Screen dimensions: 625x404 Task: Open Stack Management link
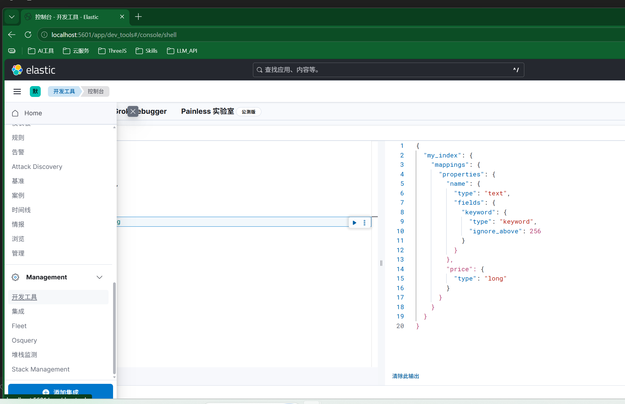point(40,369)
